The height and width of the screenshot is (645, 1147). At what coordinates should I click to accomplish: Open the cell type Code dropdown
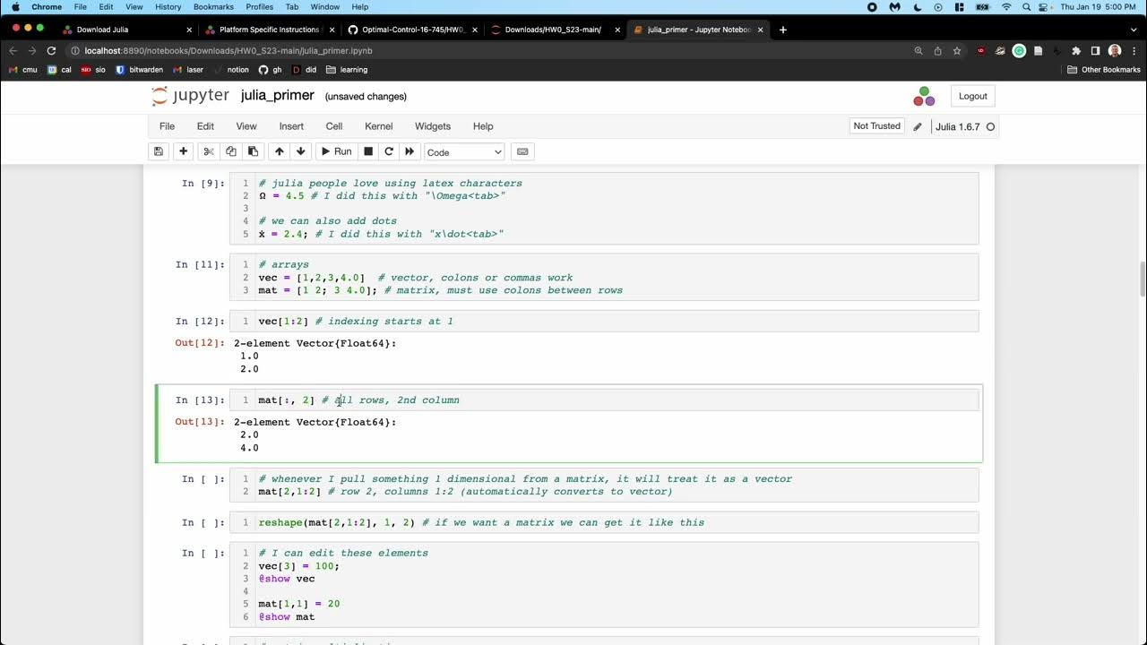click(x=464, y=152)
